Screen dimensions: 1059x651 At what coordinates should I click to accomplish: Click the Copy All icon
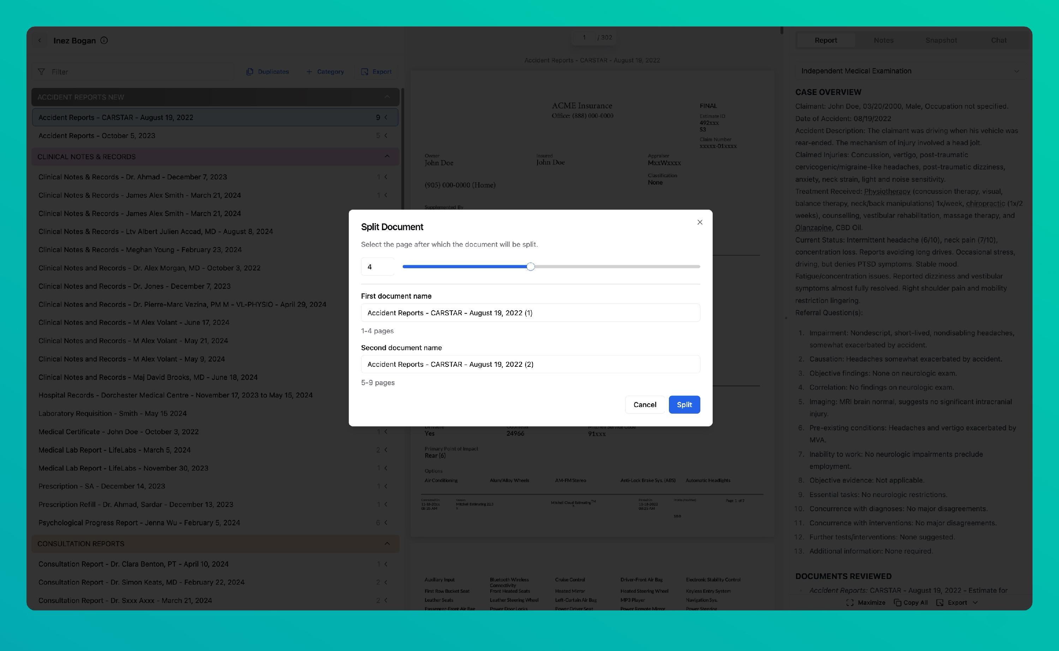898,602
